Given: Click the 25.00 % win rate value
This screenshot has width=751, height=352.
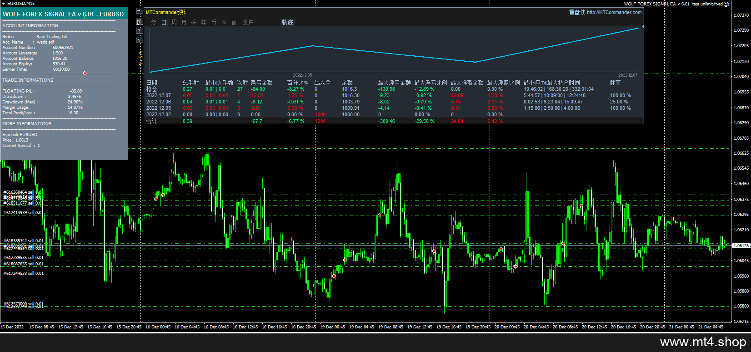Looking at the screenshot, I should click(619, 102).
